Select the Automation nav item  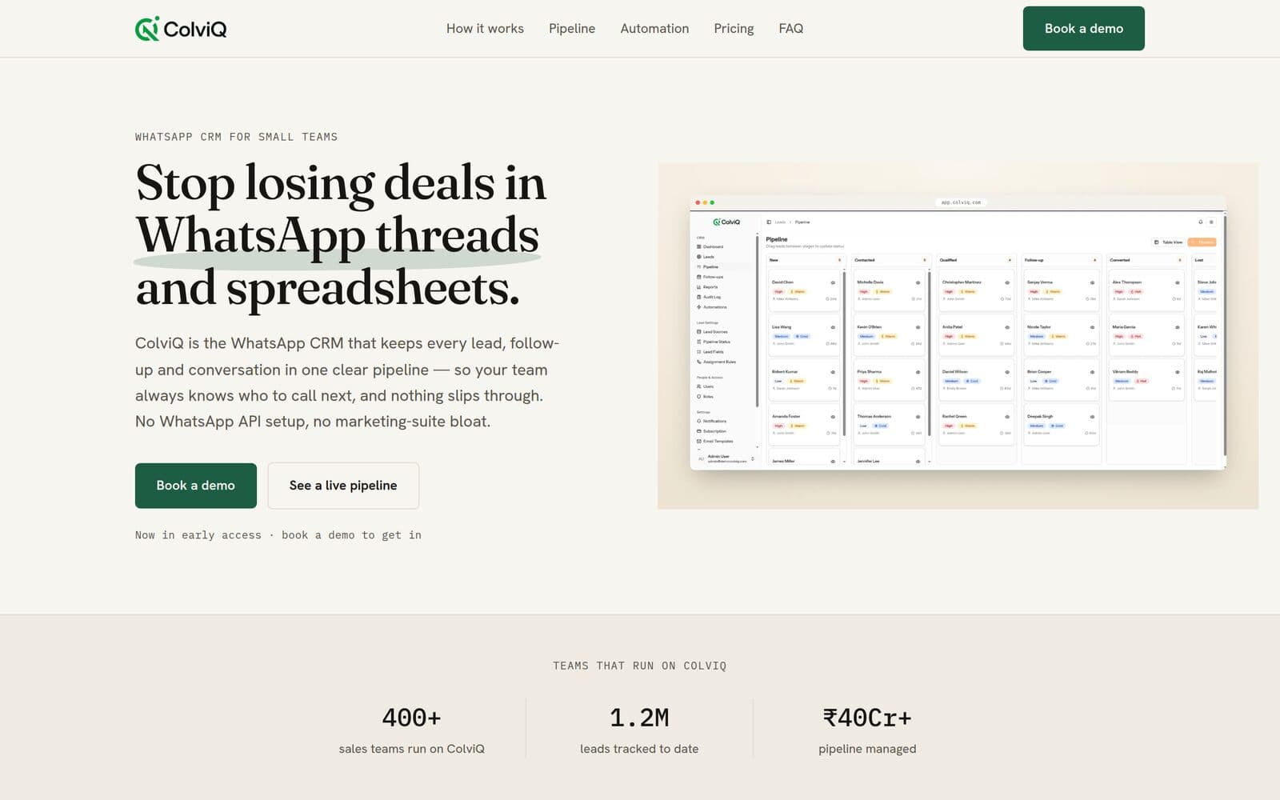[x=654, y=29]
